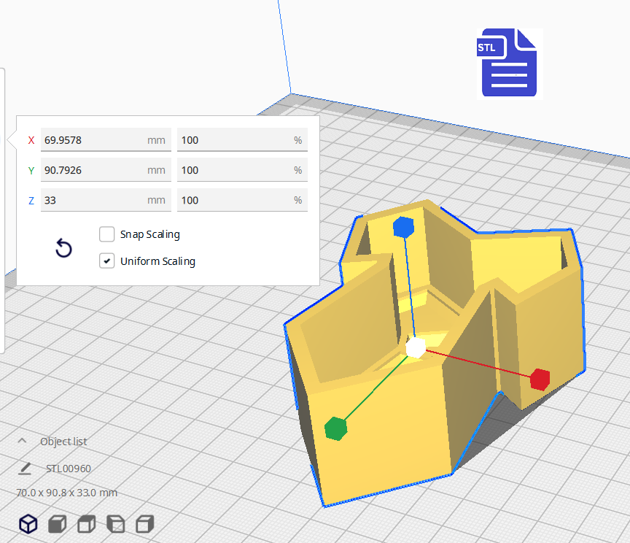Viewport: 630px width, 543px height.
Task: Grab the blue Z-axis scale handle
Action: [x=403, y=228]
